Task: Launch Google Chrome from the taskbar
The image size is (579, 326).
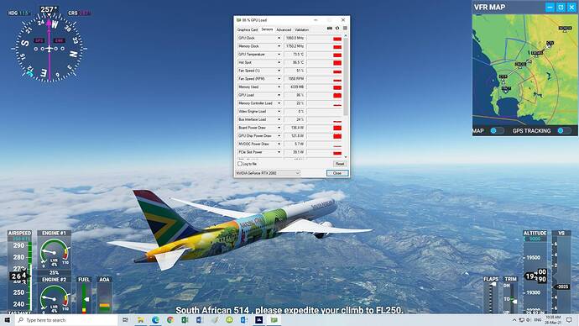Action: [x=170, y=320]
